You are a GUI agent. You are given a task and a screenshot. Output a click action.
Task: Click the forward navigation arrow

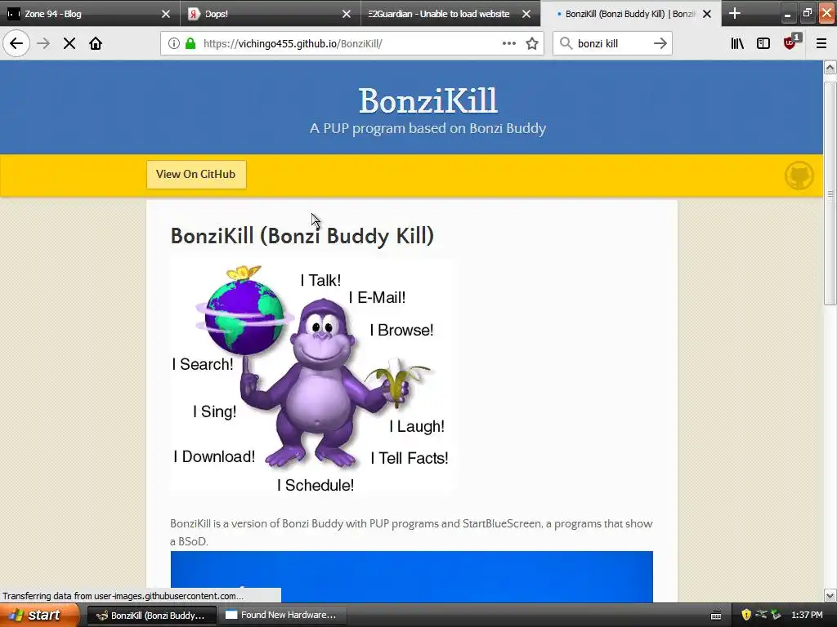[43, 43]
